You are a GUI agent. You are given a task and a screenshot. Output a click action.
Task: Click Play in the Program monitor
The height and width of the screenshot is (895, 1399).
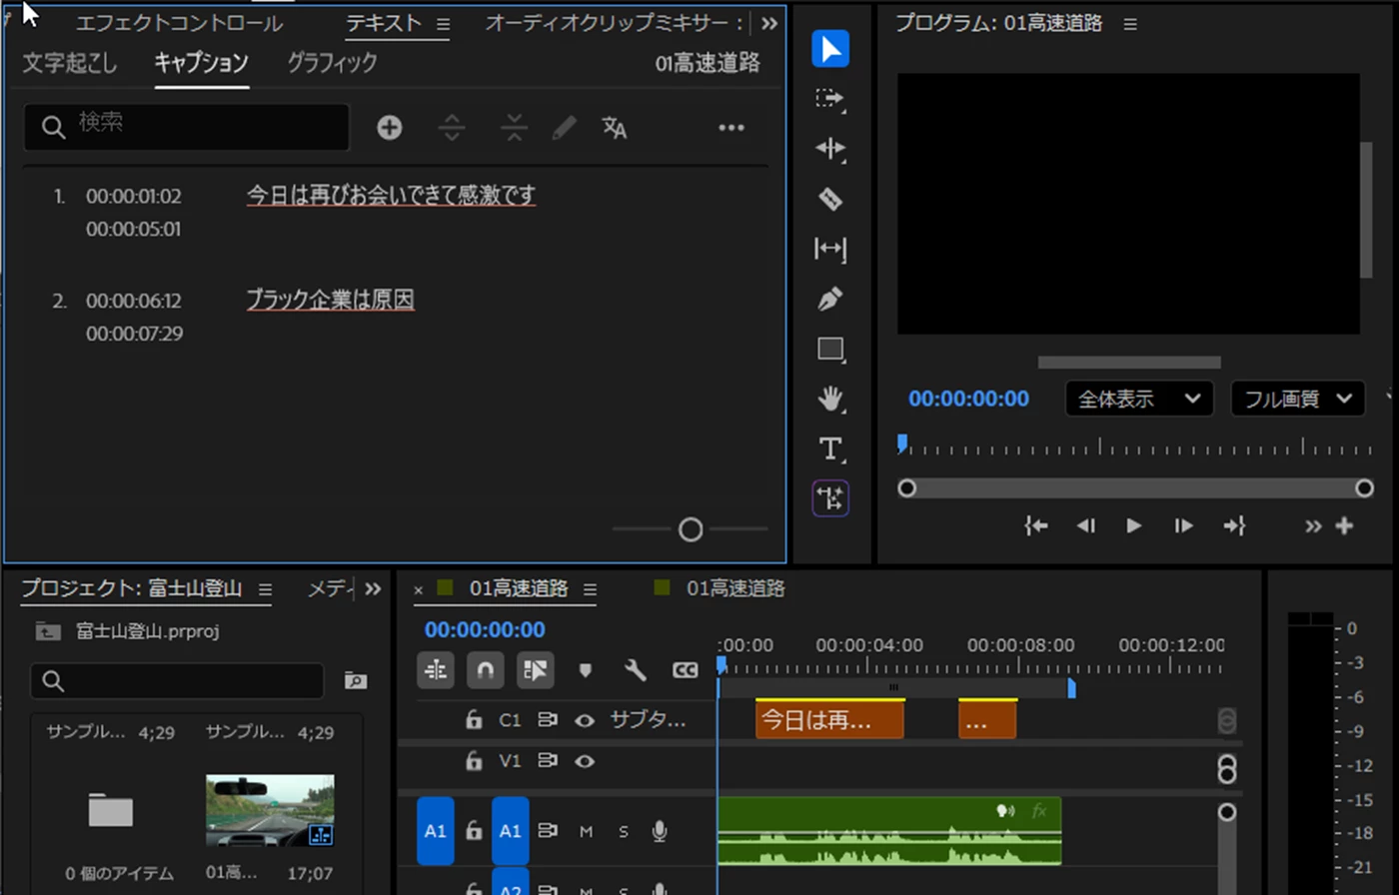click(1134, 525)
